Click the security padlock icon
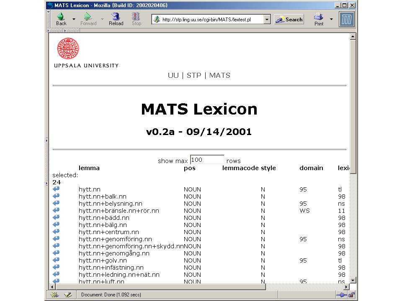This screenshot has height=301, width=402. pos(351,295)
